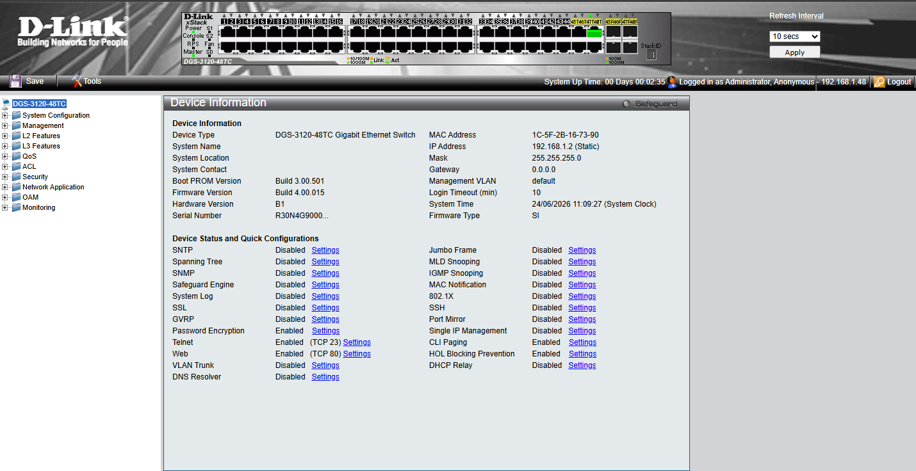Open Spanning Tree Settings link
The image size is (916, 471).
tap(325, 262)
